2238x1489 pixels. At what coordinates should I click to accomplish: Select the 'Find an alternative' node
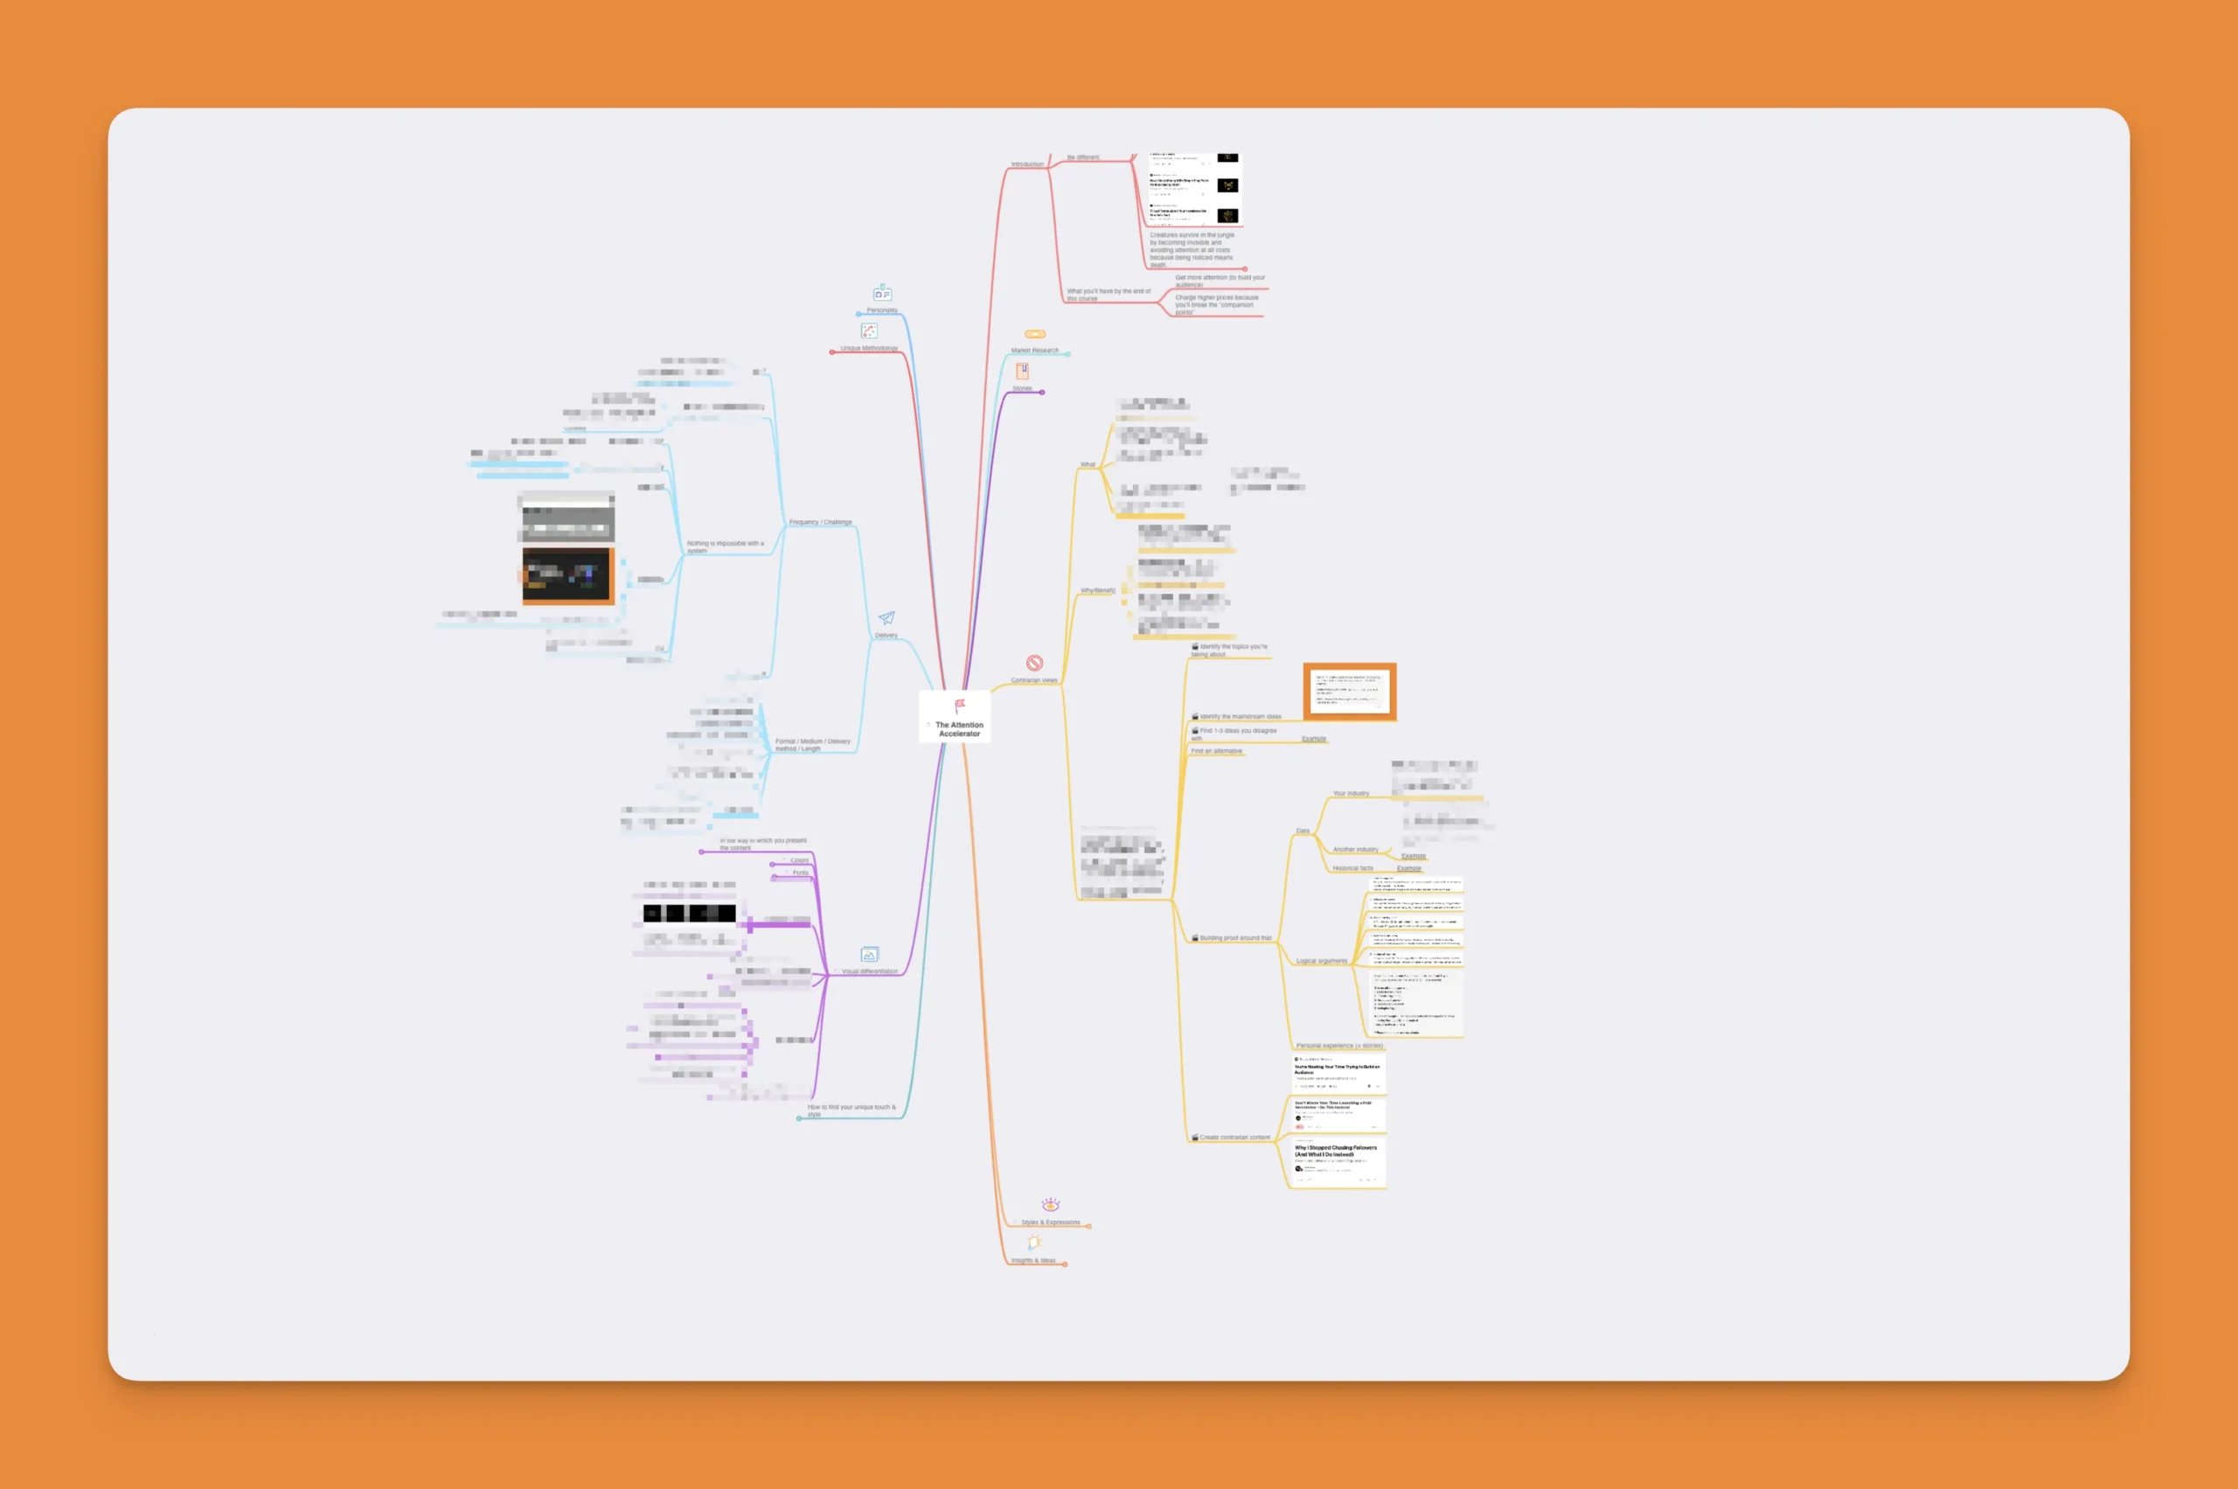tap(1216, 751)
